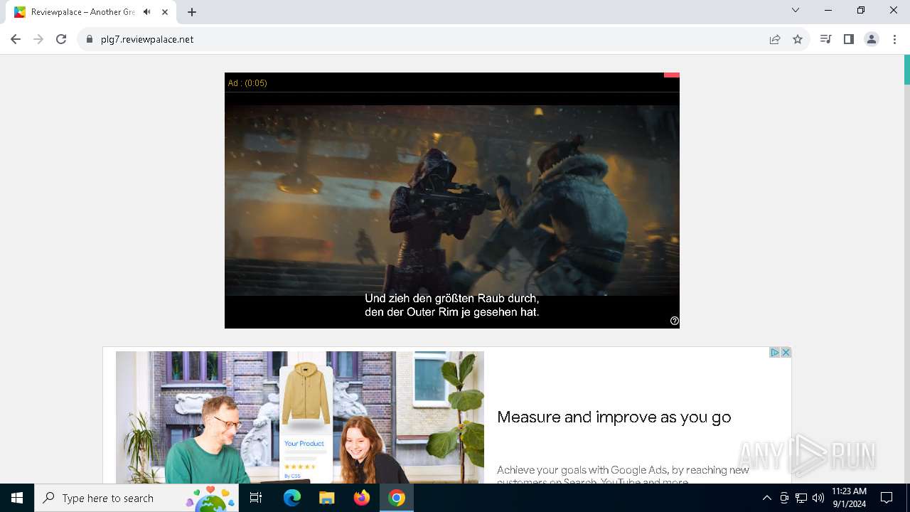Open File Explorer from taskbar

[326, 498]
